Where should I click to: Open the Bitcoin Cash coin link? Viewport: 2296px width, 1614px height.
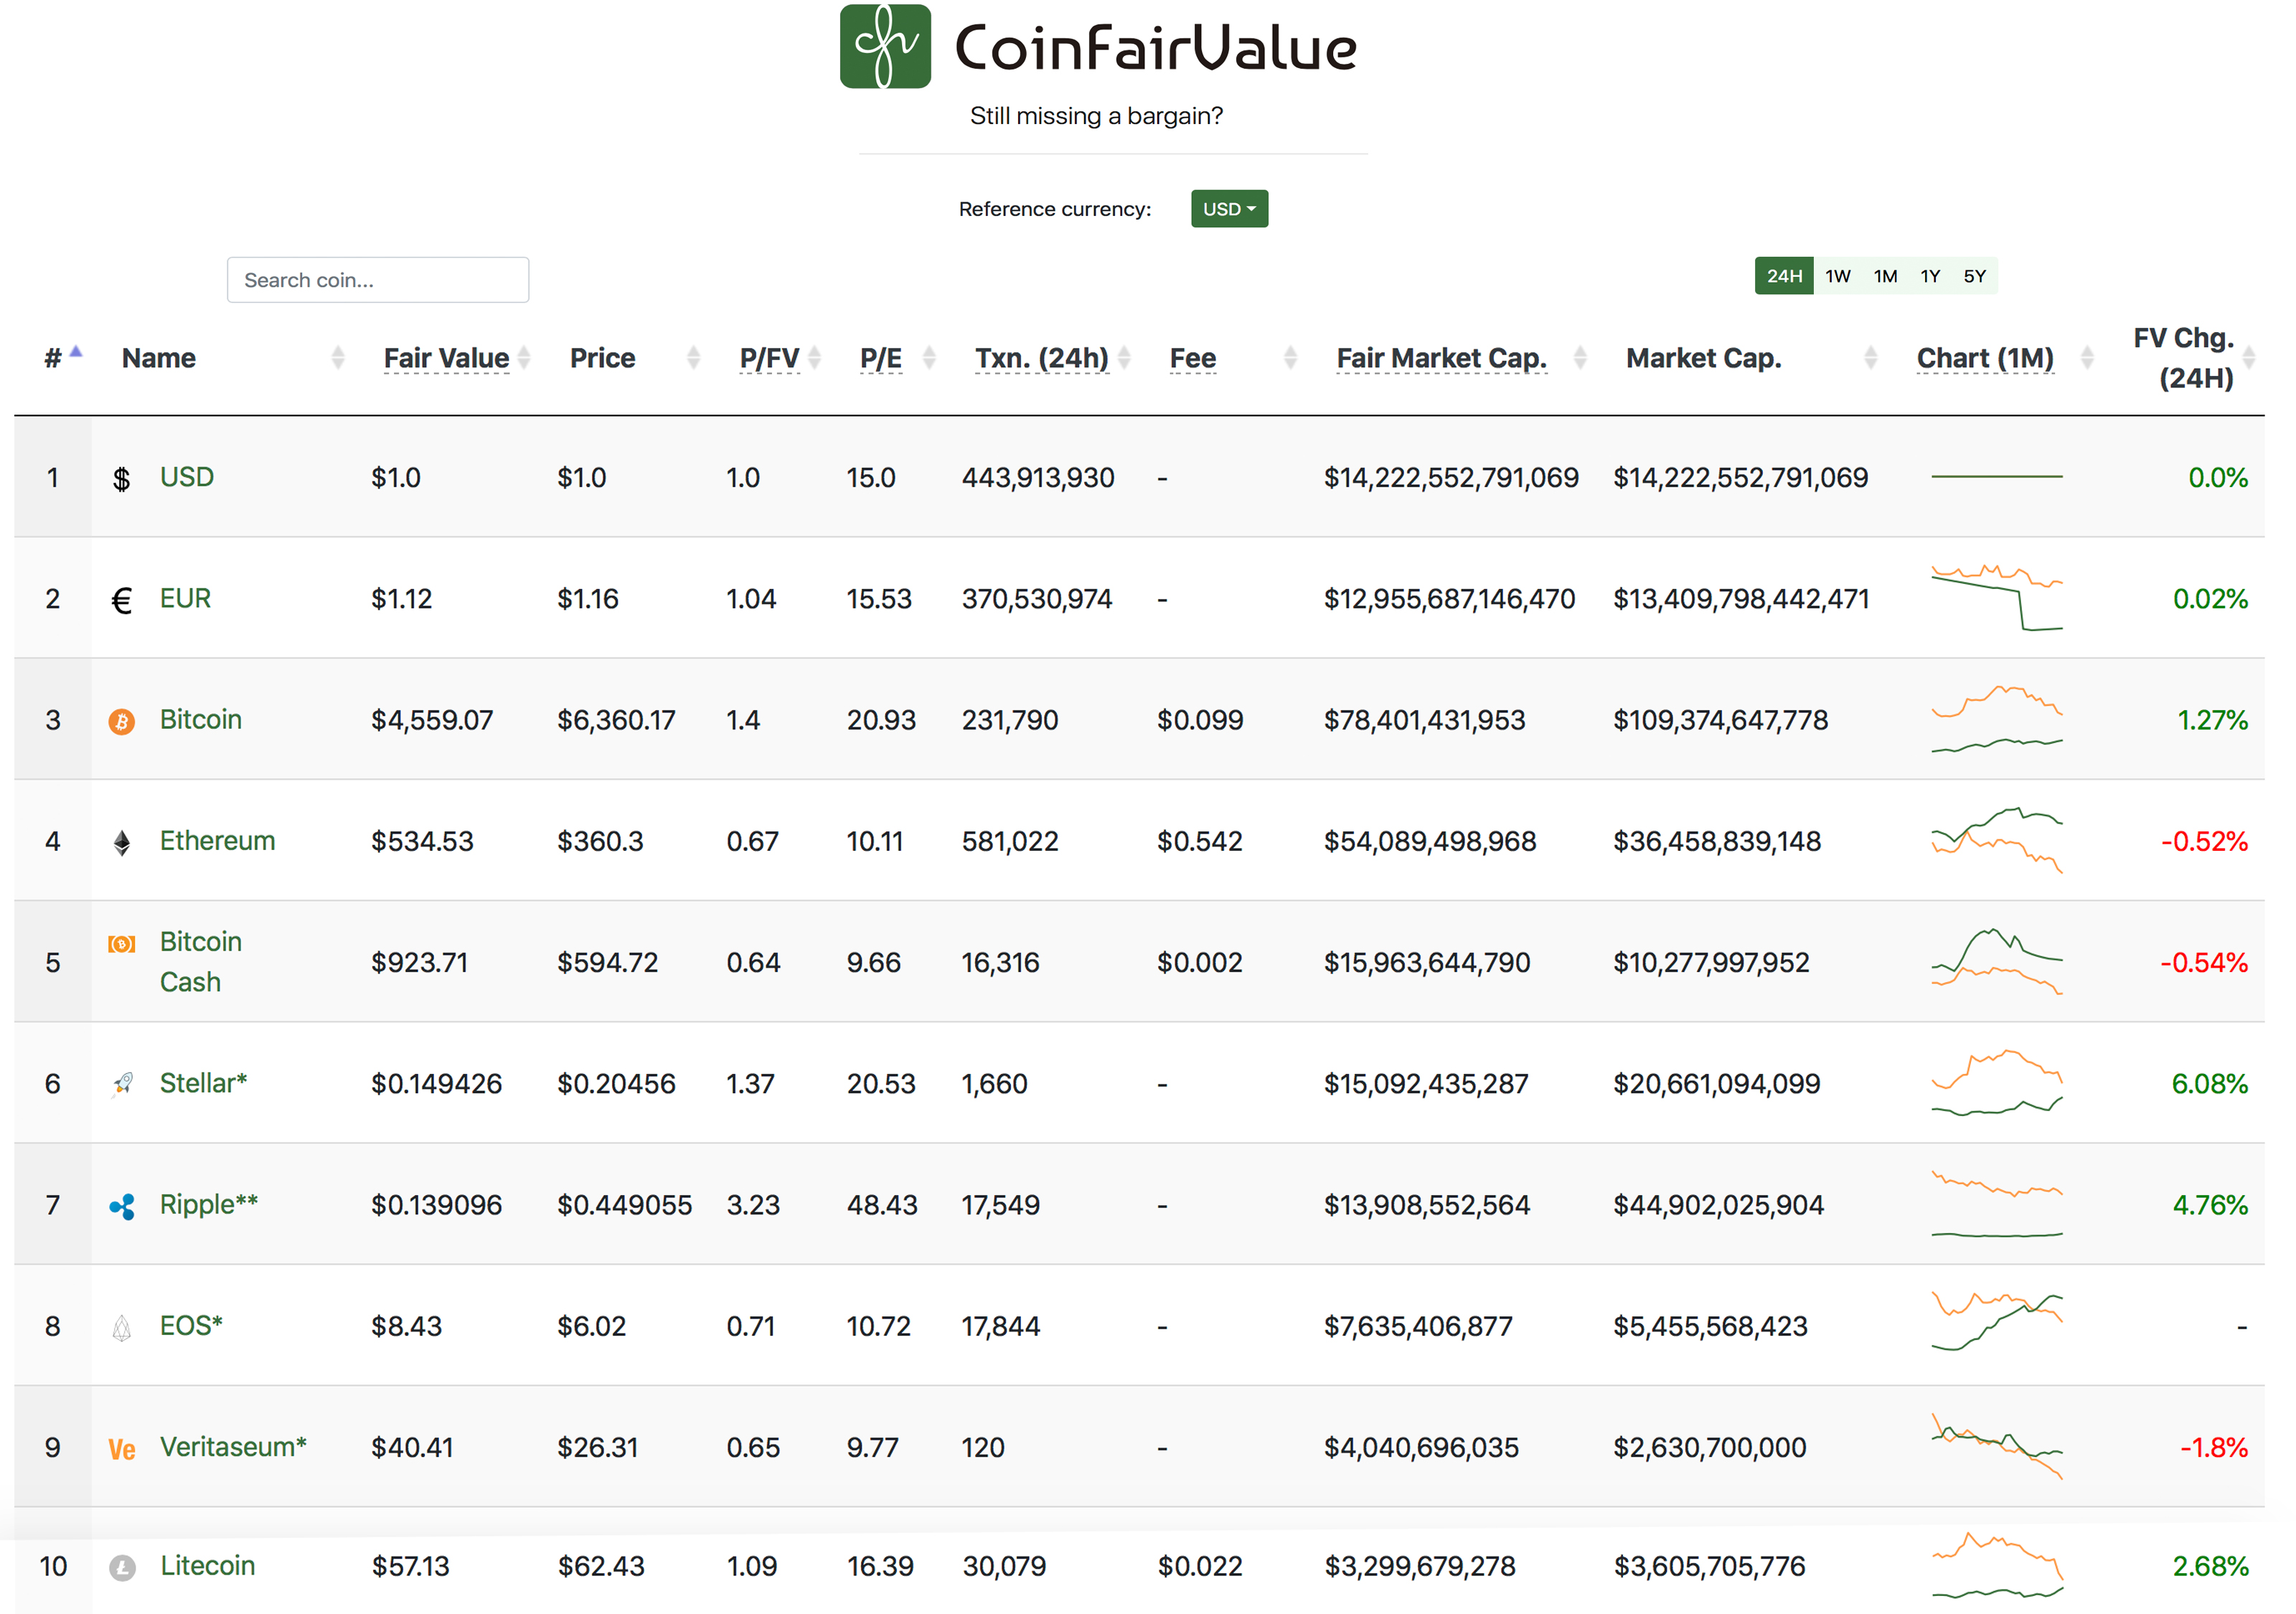click(201, 961)
